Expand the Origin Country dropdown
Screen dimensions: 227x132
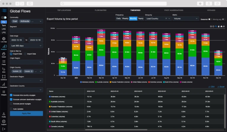pyautogui.click(x=41, y=71)
